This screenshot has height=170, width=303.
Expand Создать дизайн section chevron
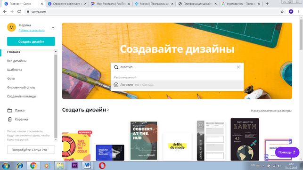click(x=108, y=110)
